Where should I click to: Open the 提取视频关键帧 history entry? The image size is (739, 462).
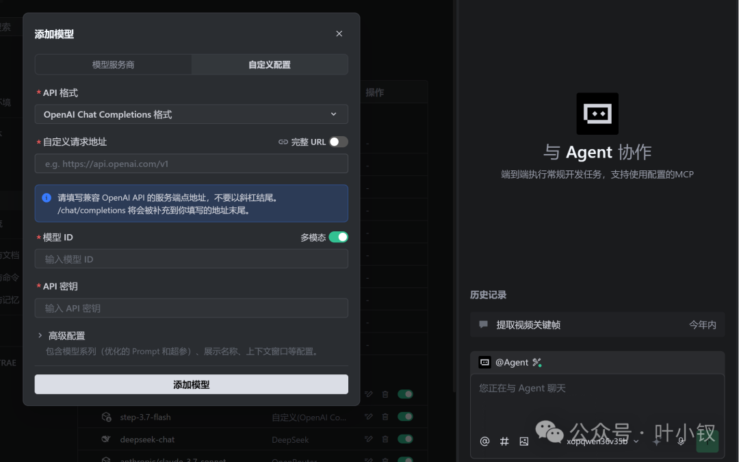597,324
